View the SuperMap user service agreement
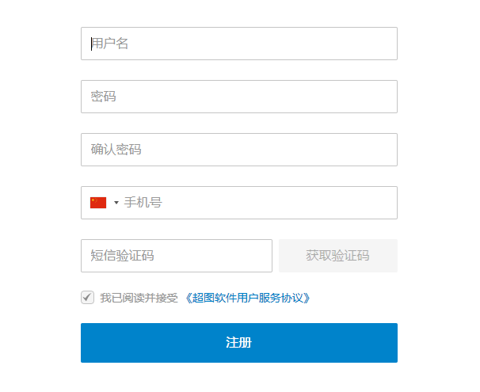Viewport: 480px width, 392px height. [x=247, y=299]
